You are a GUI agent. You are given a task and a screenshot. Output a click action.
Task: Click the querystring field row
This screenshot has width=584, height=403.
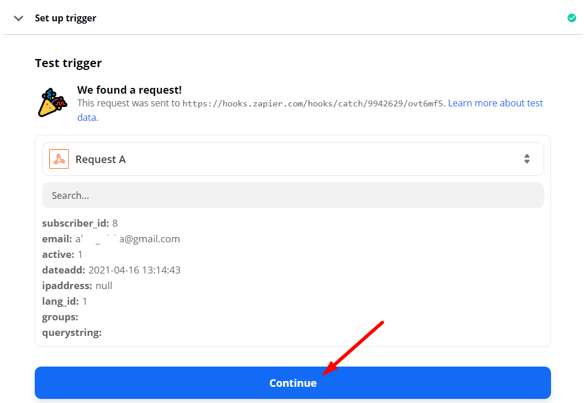[72, 332]
